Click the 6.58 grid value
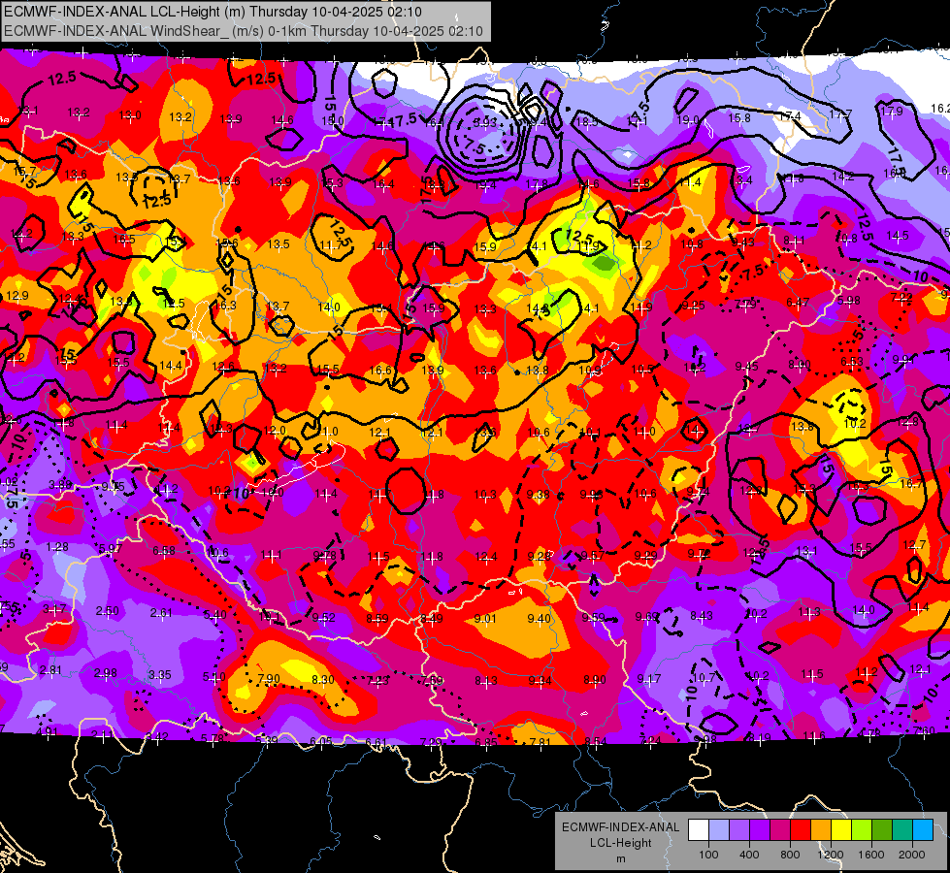The image size is (950, 873). (x=164, y=551)
